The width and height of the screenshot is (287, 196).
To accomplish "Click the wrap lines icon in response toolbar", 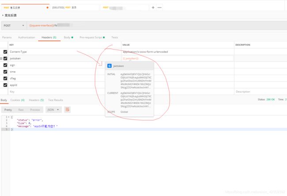I will 68,110.
